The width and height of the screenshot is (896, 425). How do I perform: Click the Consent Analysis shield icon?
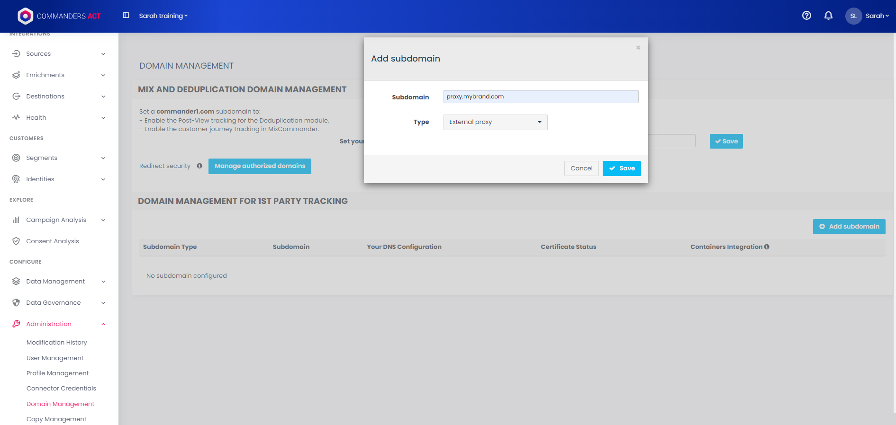(16, 241)
